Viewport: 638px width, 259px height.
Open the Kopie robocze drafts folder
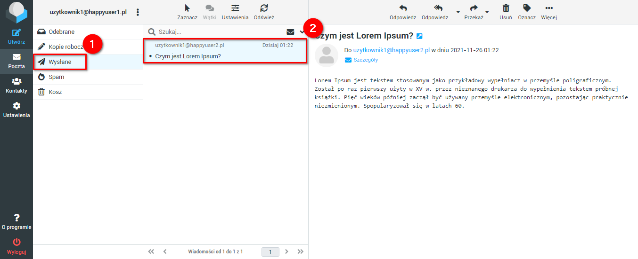click(x=88, y=47)
